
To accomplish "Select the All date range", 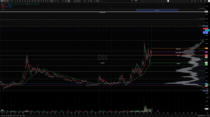I will pyautogui.click(x=20, y=116).
